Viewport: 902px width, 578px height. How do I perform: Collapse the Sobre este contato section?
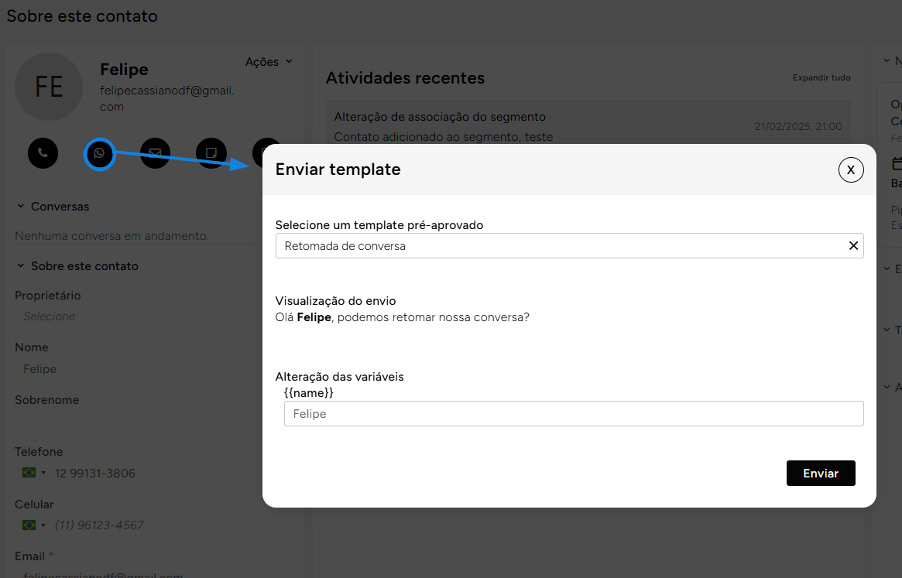click(21, 266)
